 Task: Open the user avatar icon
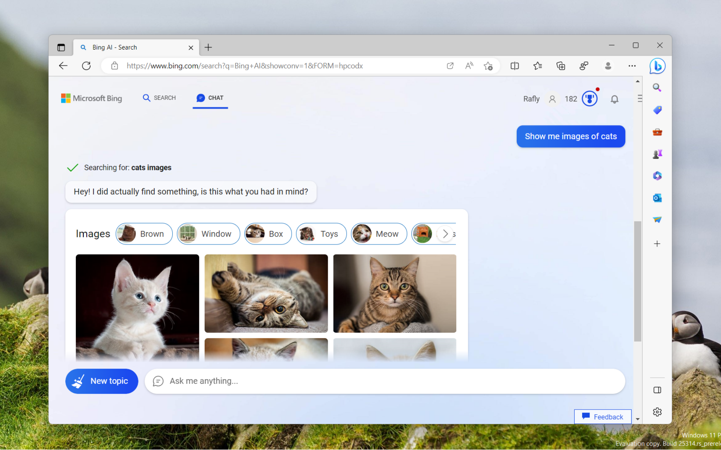(x=552, y=99)
